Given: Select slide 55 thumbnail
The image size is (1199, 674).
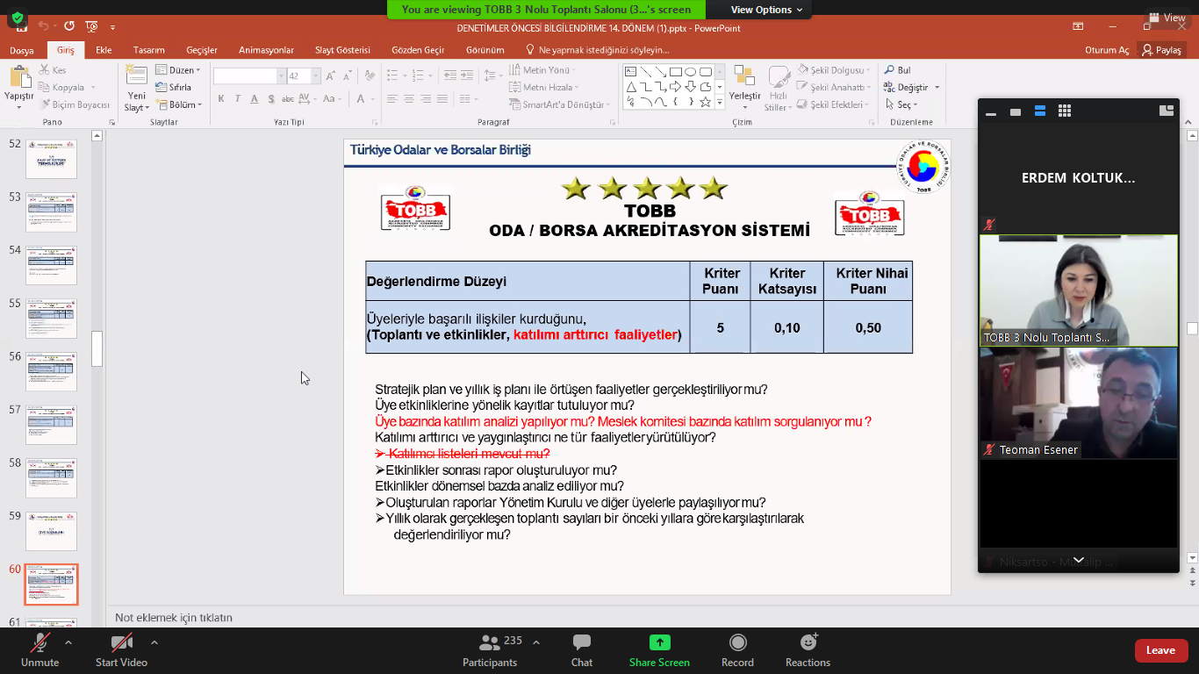Looking at the screenshot, I should tap(51, 319).
